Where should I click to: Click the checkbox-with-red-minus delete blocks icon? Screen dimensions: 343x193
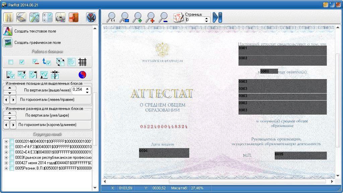[35, 62]
